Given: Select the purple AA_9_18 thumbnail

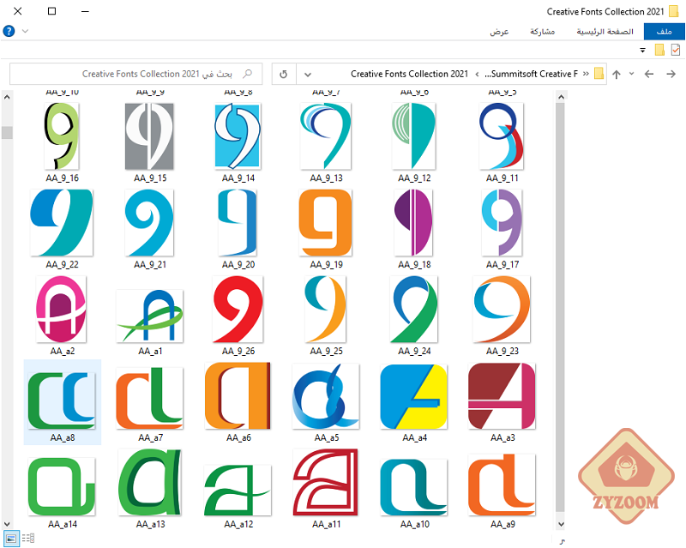Looking at the screenshot, I should [x=414, y=223].
